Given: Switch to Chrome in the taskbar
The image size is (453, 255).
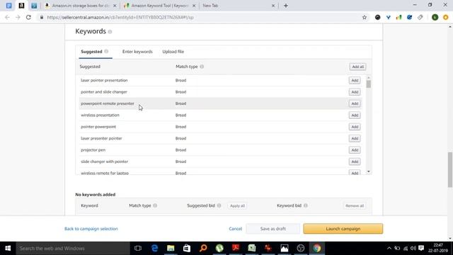Looking at the screenshot, I should [x=317, y=249].
